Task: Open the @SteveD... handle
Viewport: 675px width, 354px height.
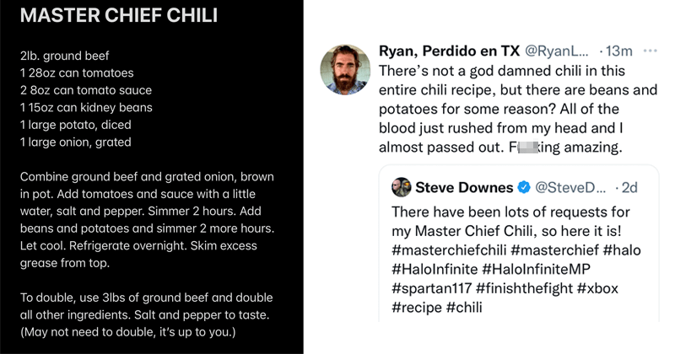Action: 570,188
